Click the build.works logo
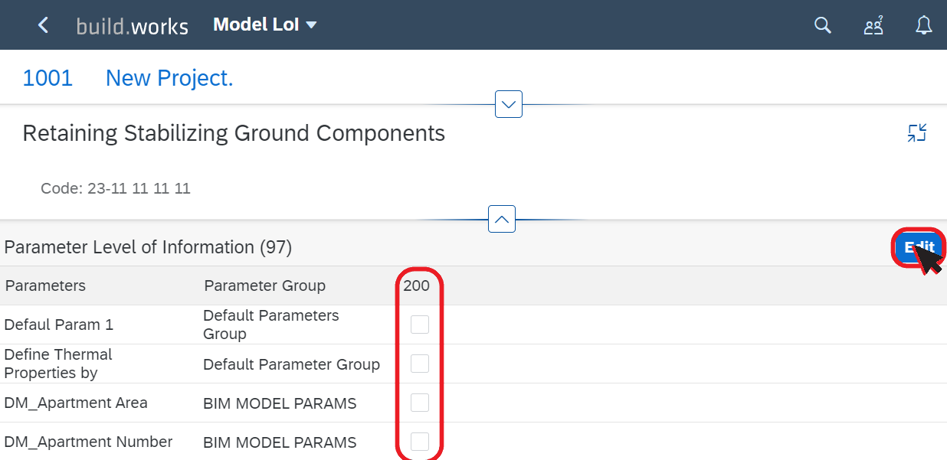Screen dimensions: 947x460 (x=133, y=26)
